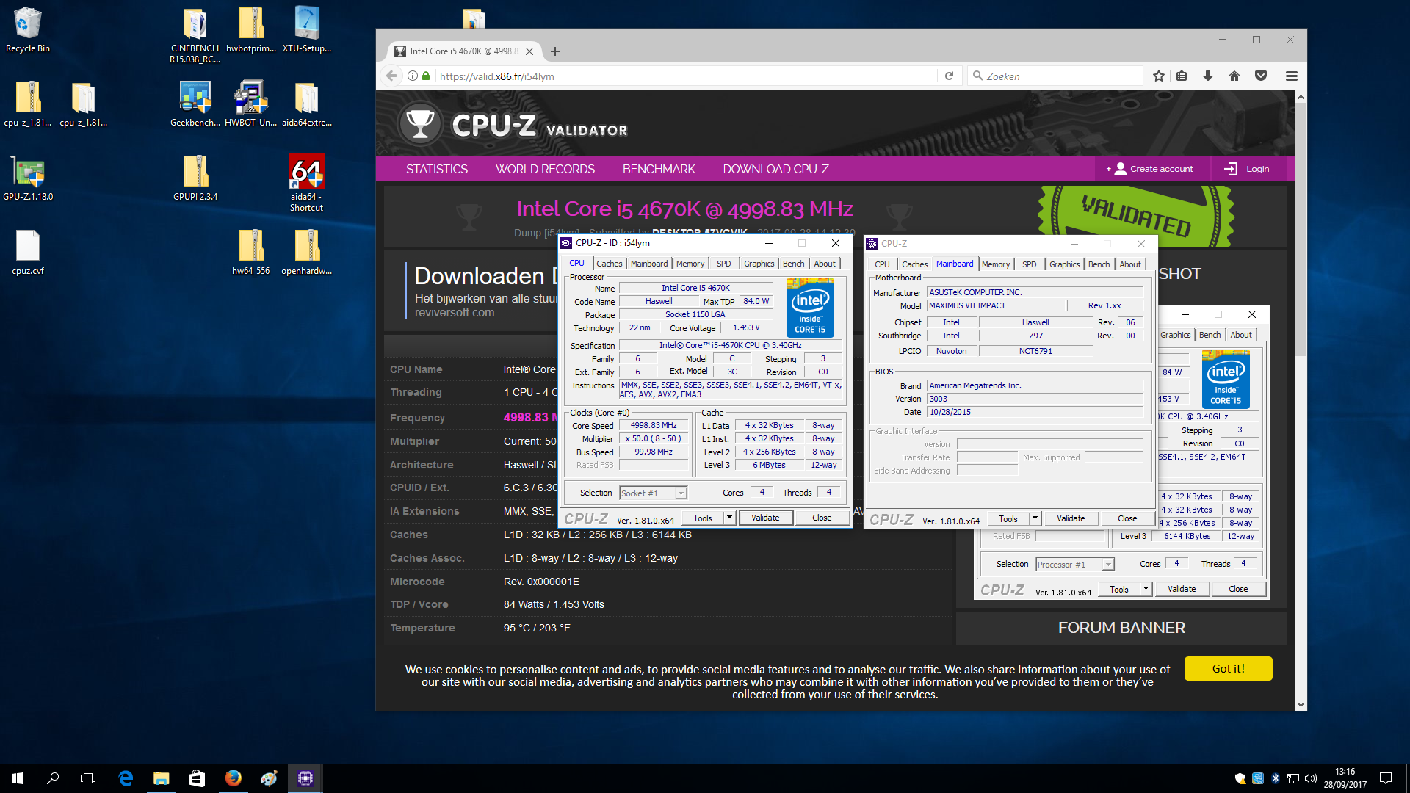
Task: Open hwbotprime archive icon
Action: [251, 30]
